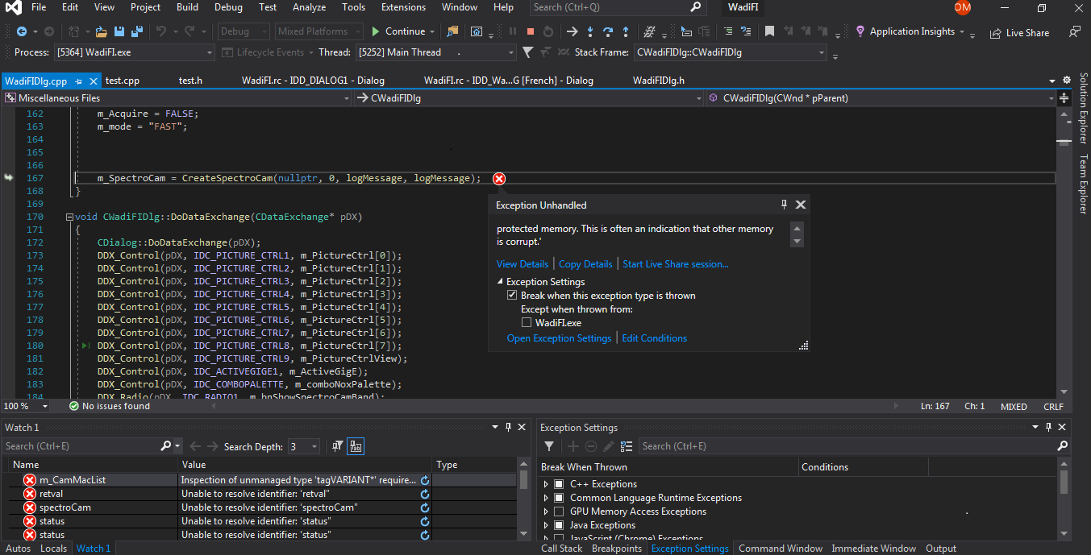
Task: Click the user account OM avatar
Action: 962,7
